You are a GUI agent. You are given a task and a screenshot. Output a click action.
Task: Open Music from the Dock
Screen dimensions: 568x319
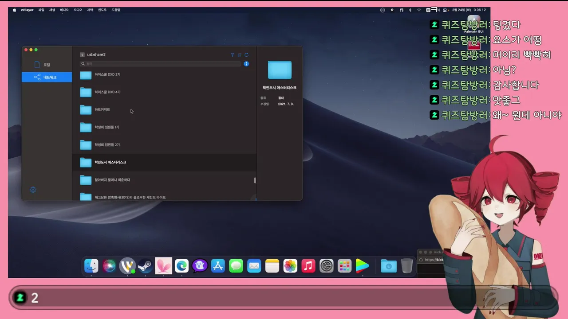coord(308,266)
